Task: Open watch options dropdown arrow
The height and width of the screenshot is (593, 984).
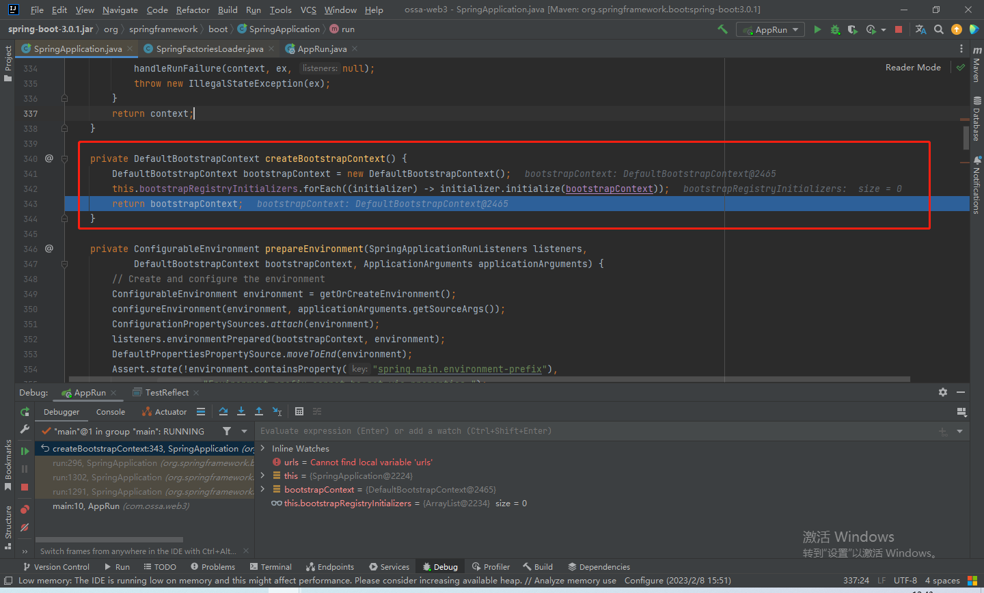Action: click(959, 431)
